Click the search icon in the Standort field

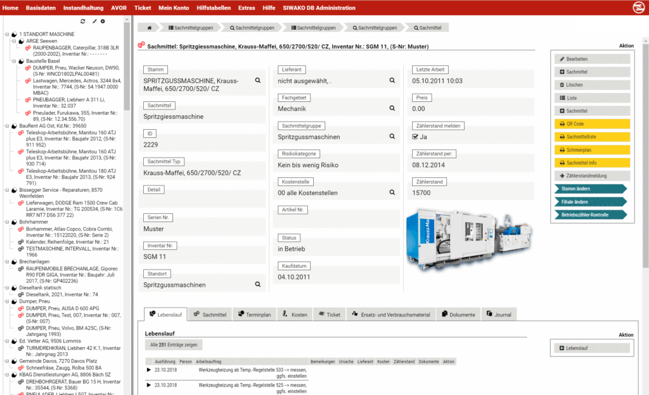tap(258, 285)
